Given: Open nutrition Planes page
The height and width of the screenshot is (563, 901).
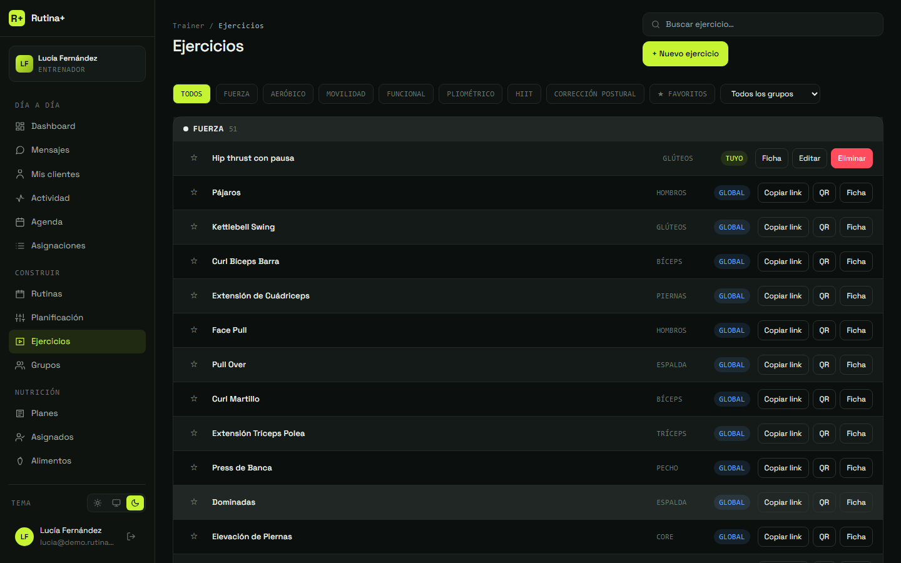Looking at the screenshot, I should click(77, 413).
